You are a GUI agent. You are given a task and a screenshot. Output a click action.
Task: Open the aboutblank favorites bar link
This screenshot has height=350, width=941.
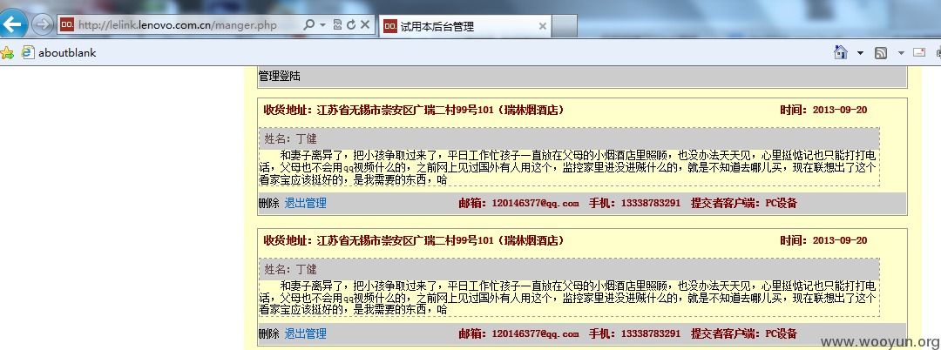58,53
